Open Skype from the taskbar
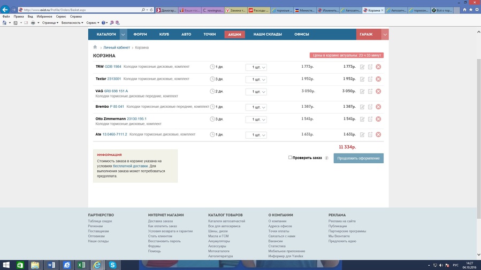 coord(112,265)
